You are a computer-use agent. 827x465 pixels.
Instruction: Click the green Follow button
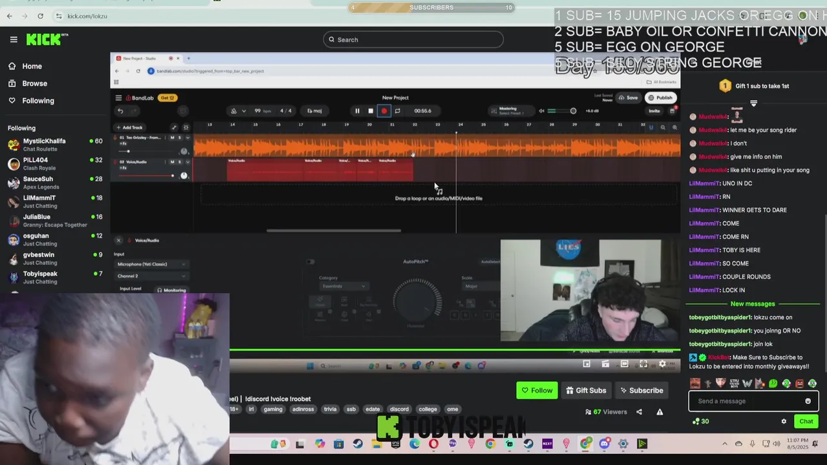pos(537,390)
